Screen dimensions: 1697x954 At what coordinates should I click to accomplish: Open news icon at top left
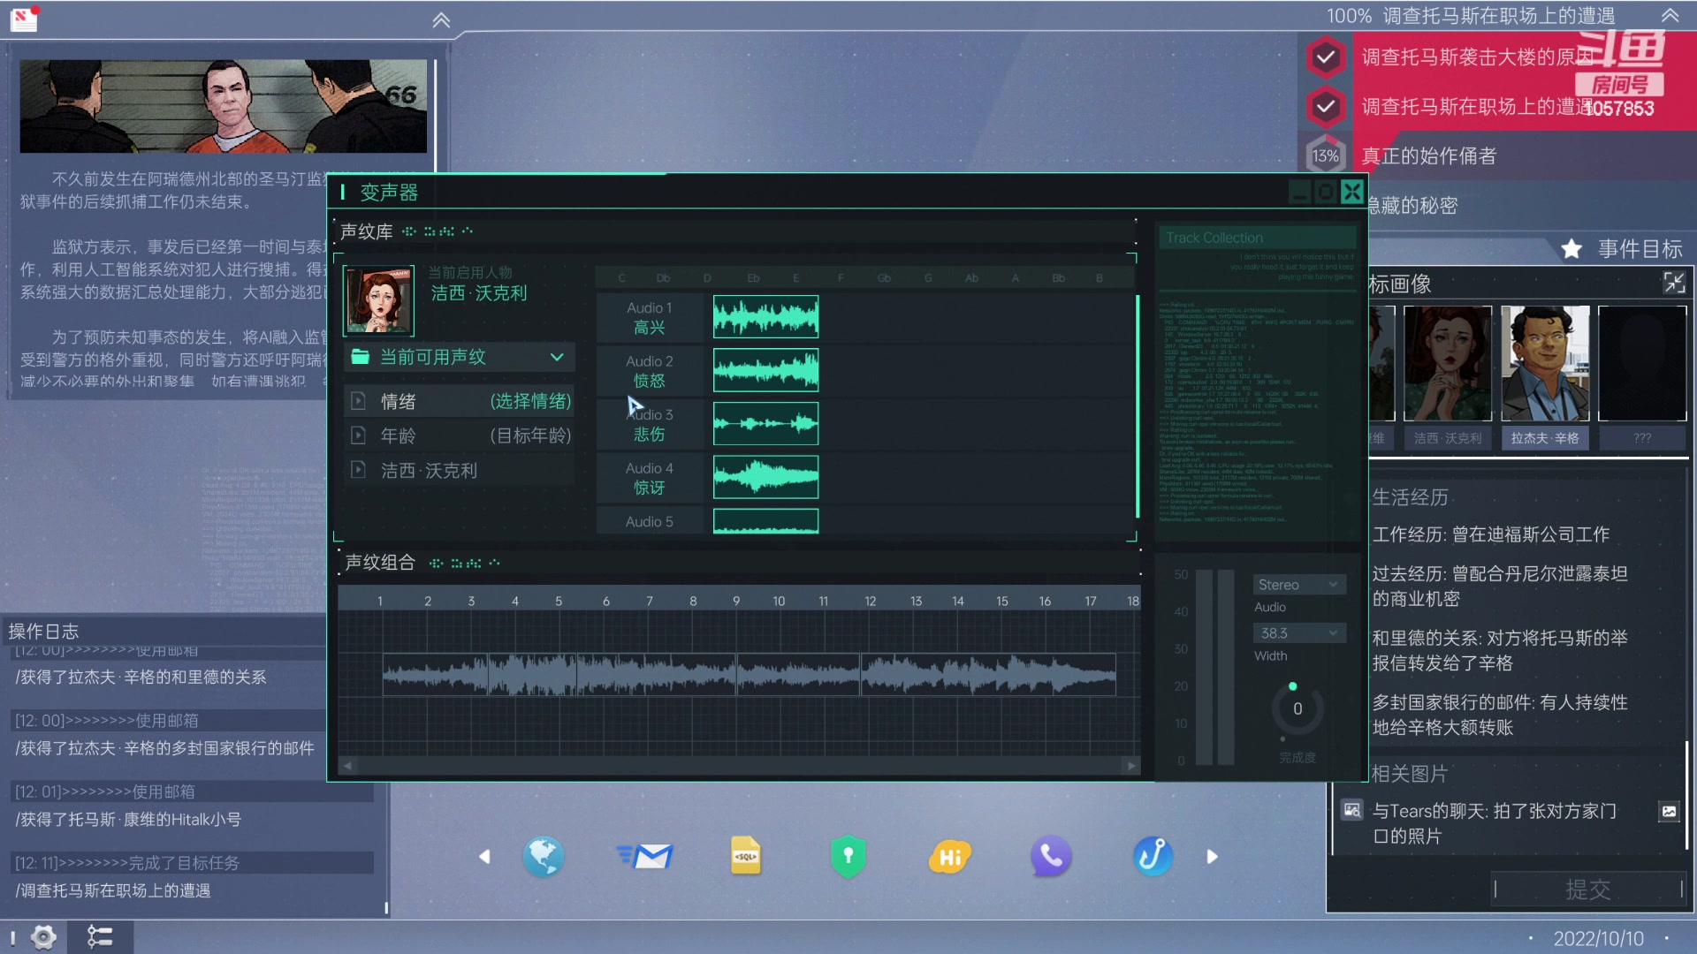click(24, 18)
